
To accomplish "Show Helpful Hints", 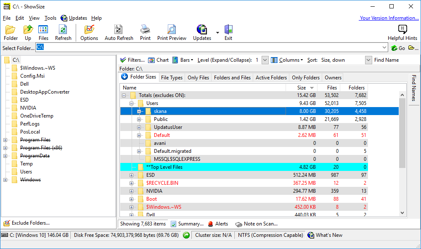I will (x=402, y=33).
